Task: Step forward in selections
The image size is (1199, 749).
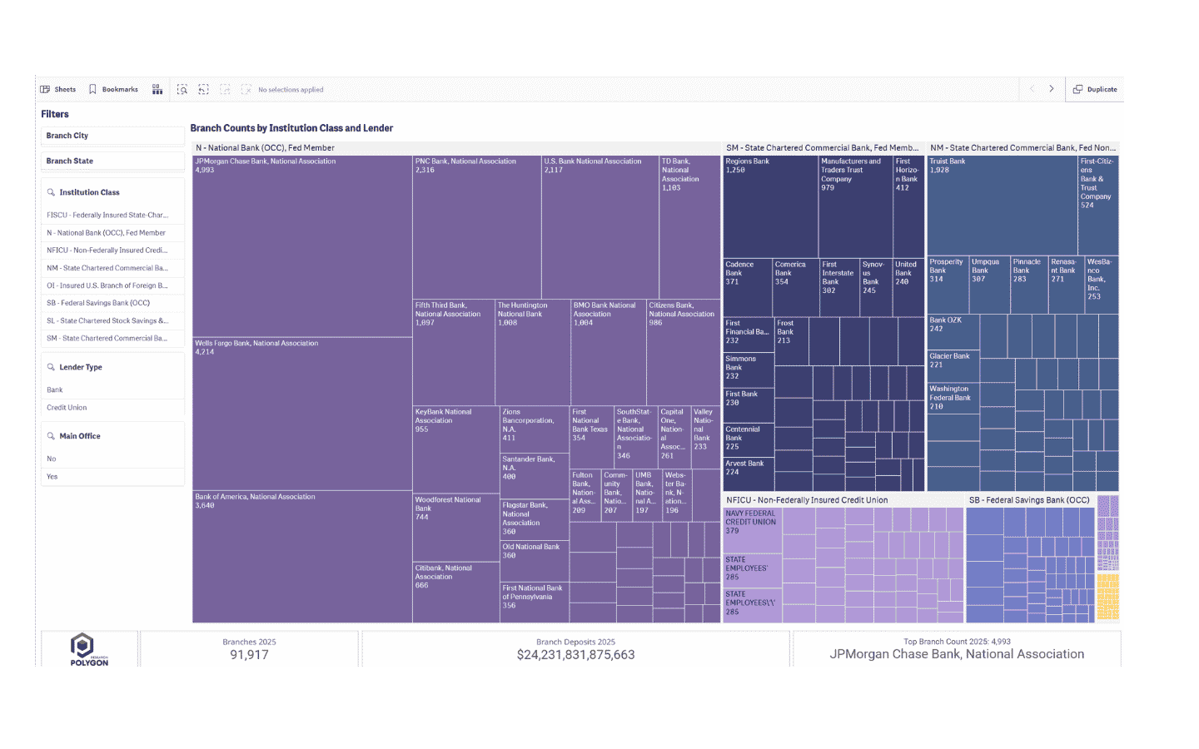Action: click(x=225, y=89)
